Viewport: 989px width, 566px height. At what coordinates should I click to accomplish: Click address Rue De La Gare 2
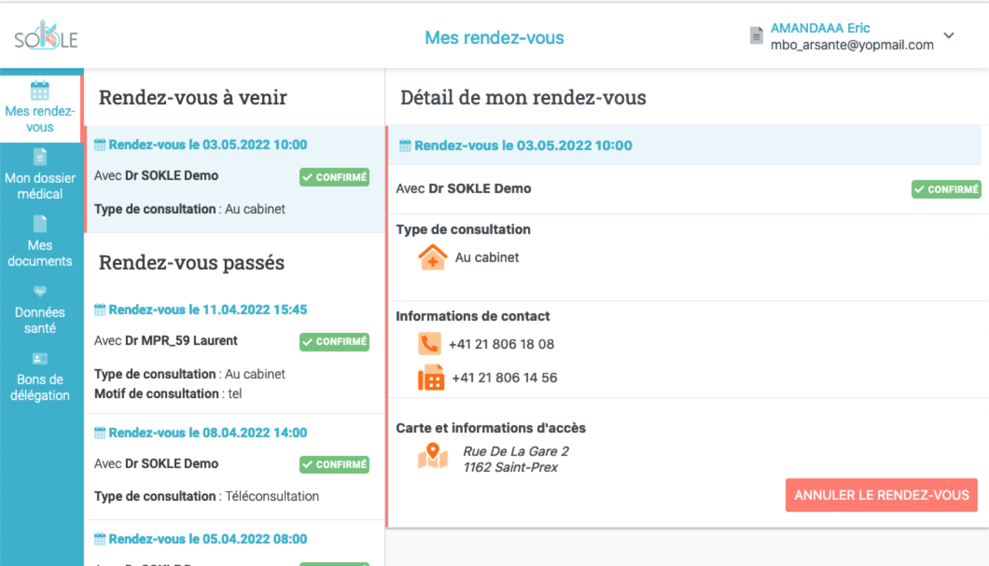pos(516,452)
